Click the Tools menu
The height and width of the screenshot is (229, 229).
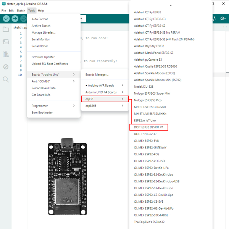32,11
